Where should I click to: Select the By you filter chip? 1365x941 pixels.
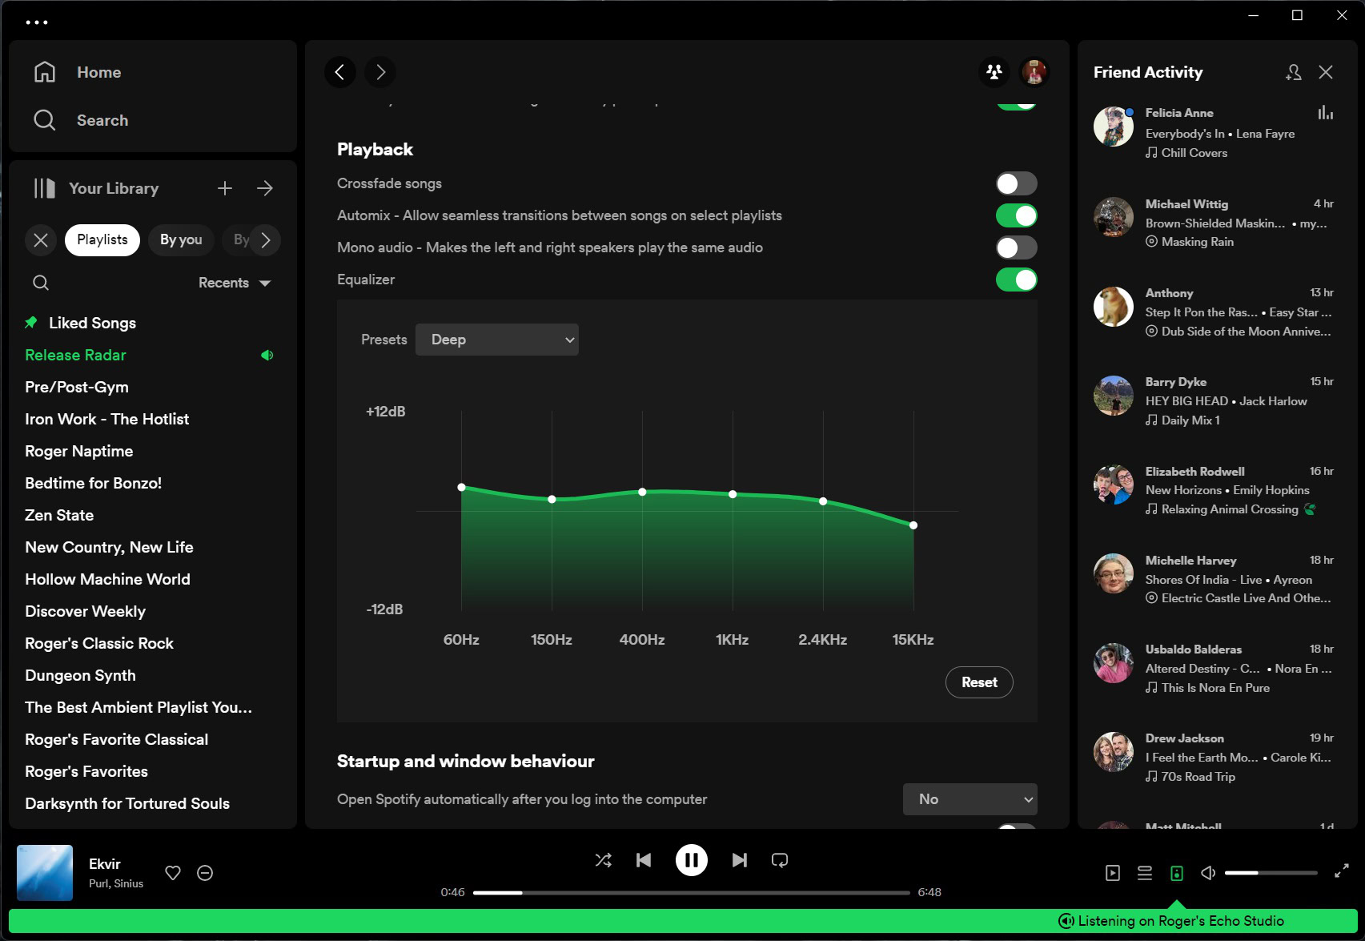(x=181, y=240)
